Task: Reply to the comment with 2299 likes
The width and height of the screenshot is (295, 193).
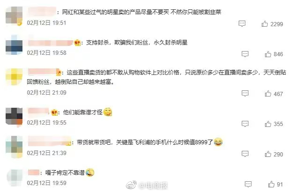Action: 242,24
